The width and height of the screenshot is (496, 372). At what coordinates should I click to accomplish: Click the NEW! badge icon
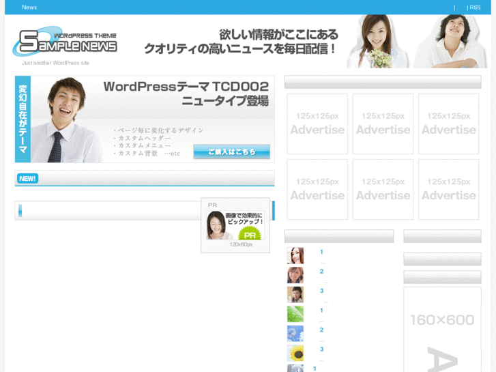tap(27, 179)
